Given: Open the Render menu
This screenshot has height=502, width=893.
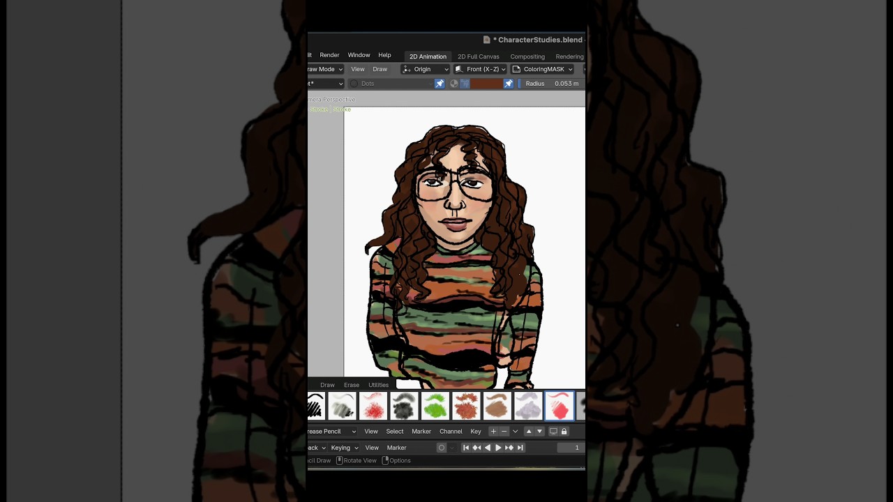Looking at the screenshot, I should [x=329, y=55].
